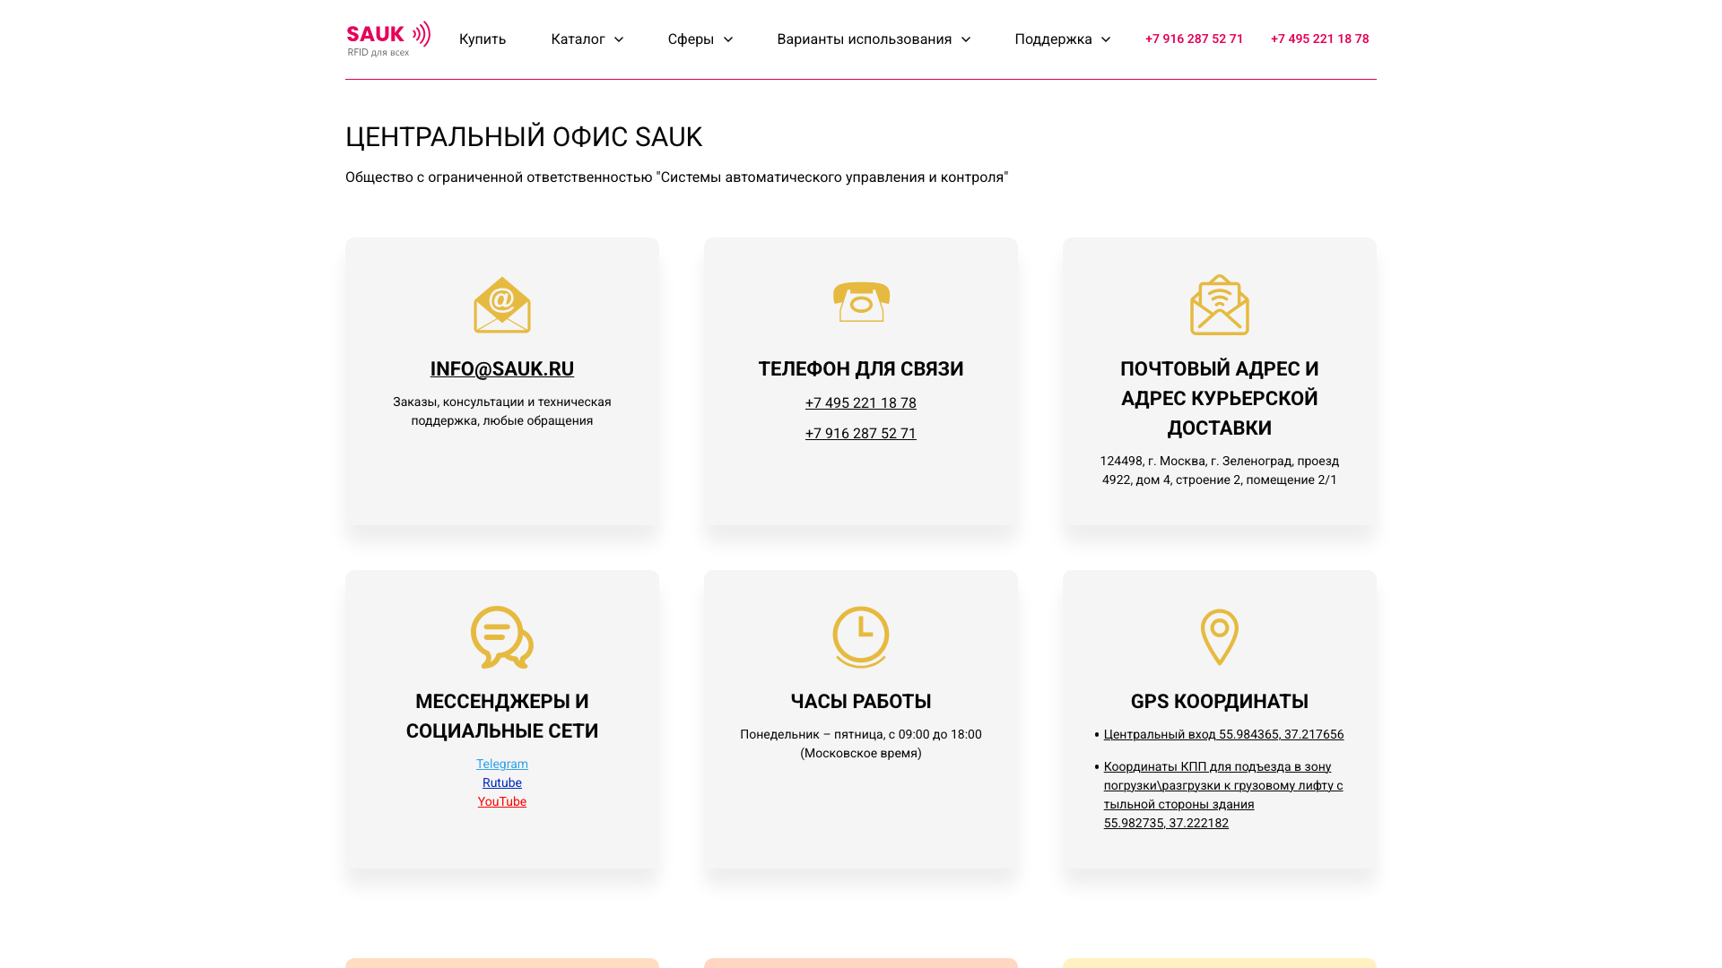Open the YouTube link

coord(502,801)
